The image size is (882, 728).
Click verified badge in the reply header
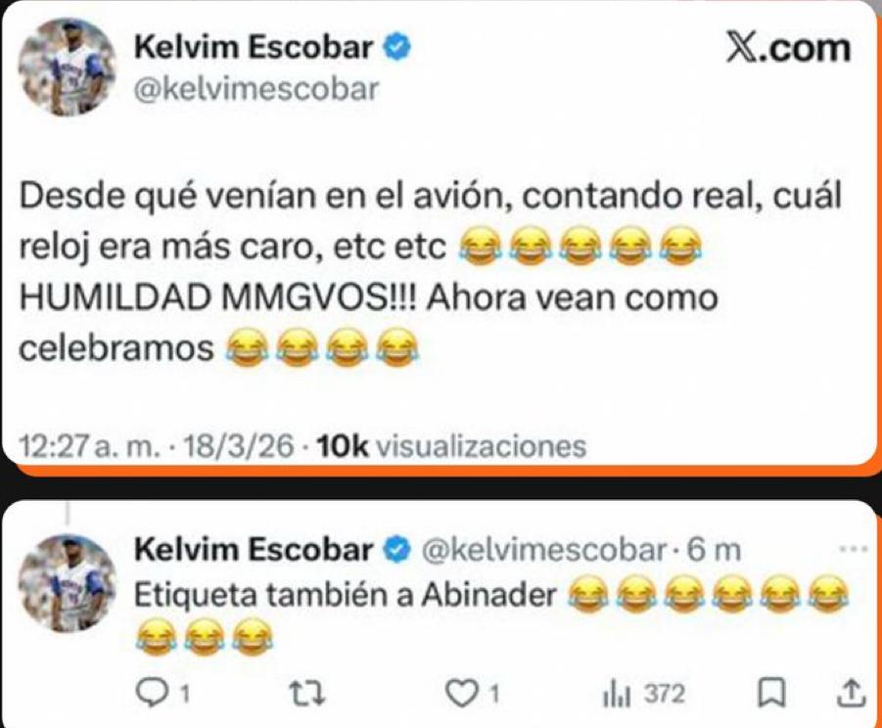point(397,550)
